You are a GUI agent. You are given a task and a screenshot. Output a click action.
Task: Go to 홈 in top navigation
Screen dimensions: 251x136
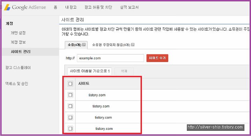coord(55,7)
